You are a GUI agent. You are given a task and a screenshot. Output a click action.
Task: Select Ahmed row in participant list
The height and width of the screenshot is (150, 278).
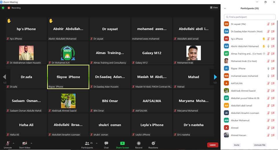point(249,128)
